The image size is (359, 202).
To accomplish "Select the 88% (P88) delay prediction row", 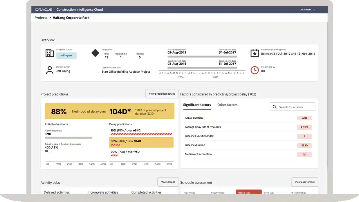I will click(141, 142).
